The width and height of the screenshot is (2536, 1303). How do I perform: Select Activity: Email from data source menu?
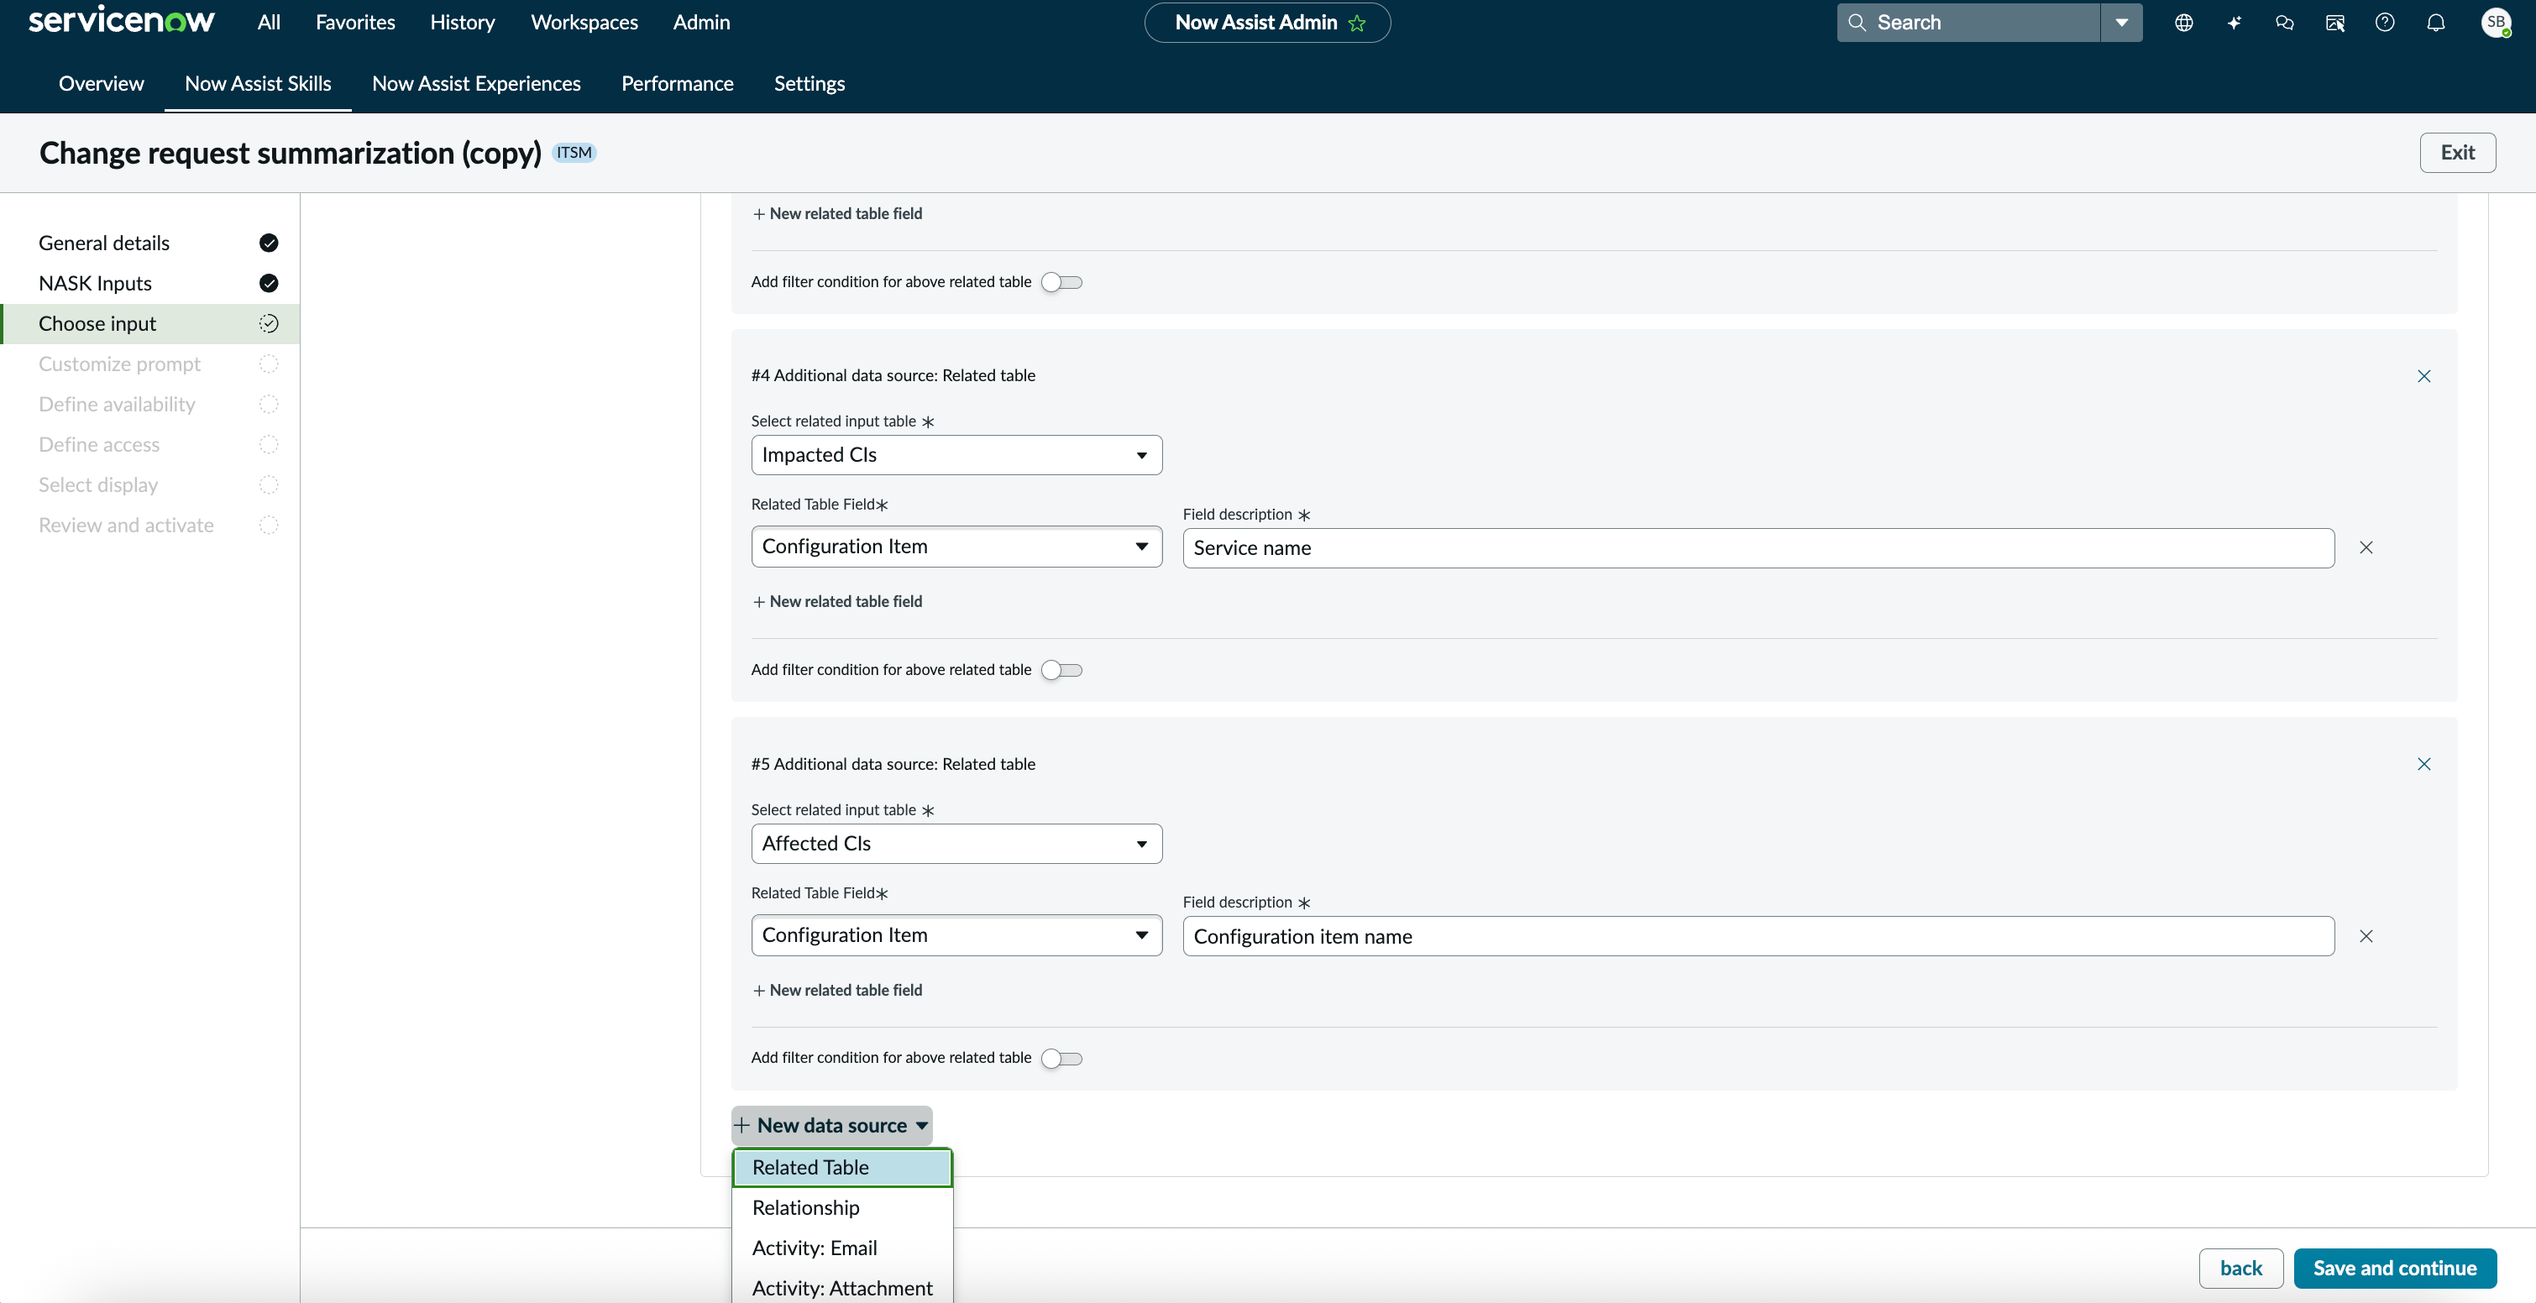[843, 1248]
